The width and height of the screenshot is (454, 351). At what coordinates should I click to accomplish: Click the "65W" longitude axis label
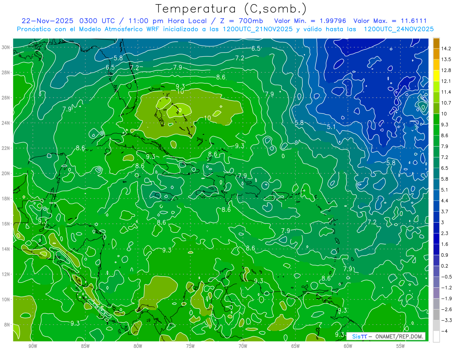(295, 346)
